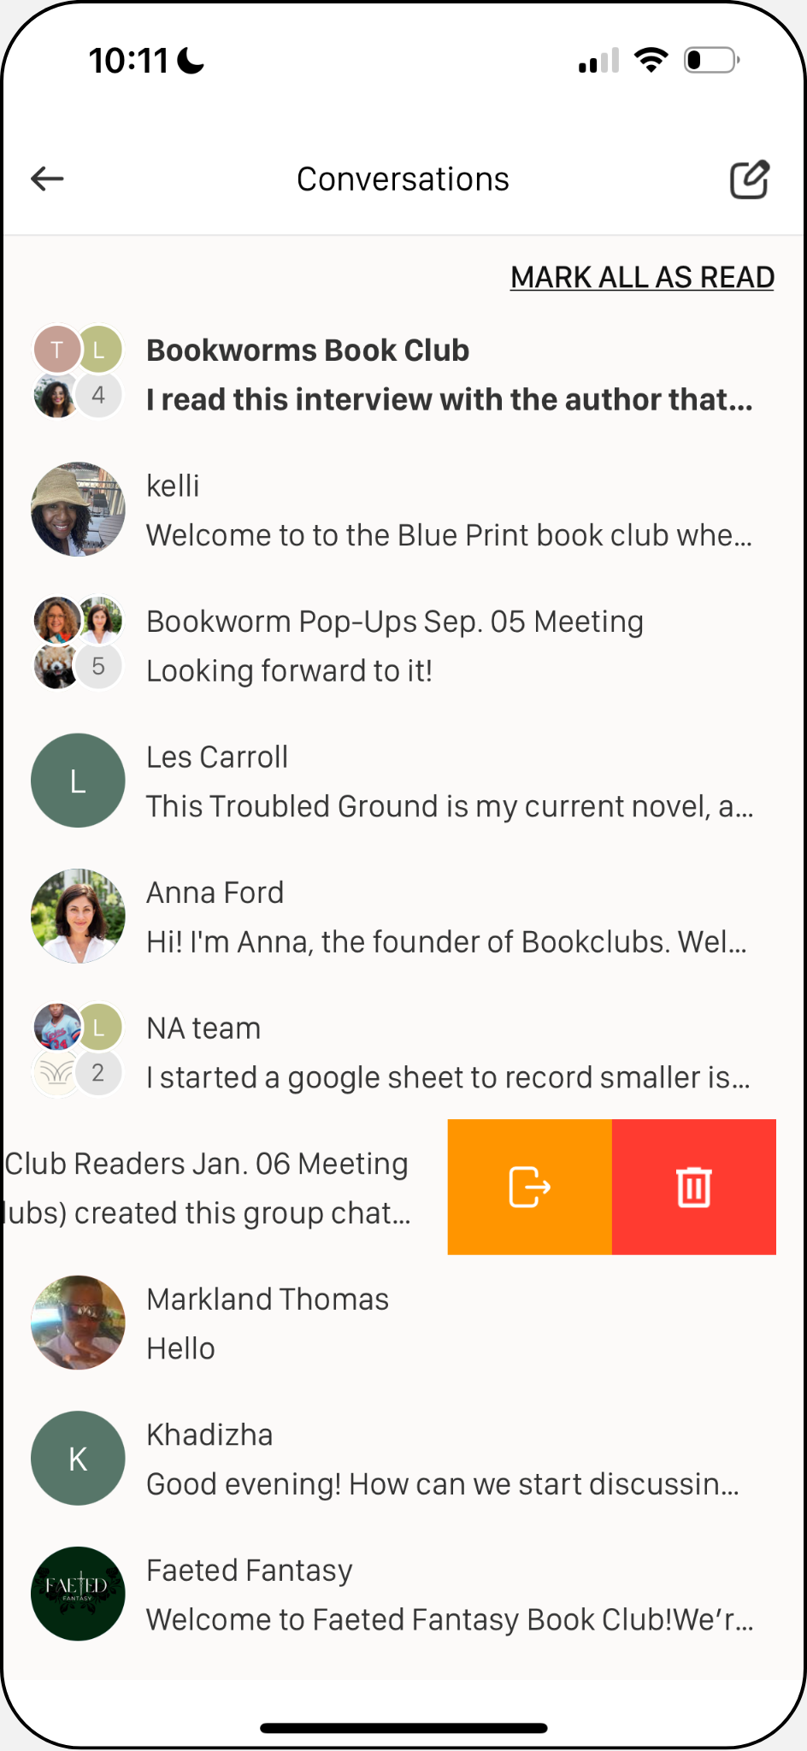Tap Khadizha's K avatar circle
807x1751 pixels.
(78, 1458)
